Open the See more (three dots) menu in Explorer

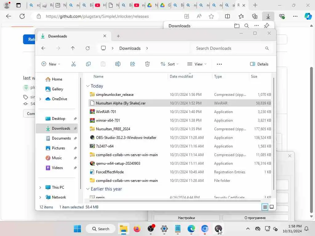219,64
